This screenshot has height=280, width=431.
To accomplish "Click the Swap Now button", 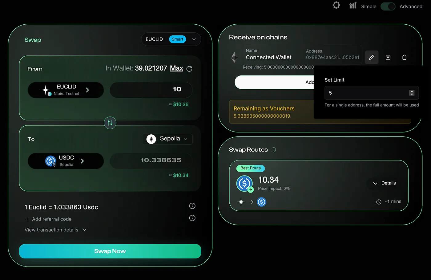I will (x=110, y=251).
